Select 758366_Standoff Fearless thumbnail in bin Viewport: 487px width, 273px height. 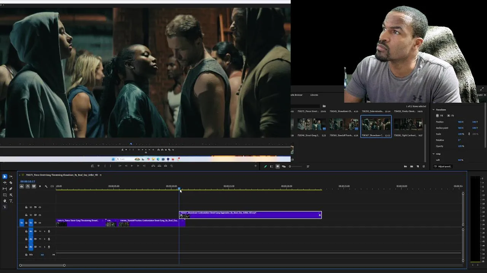point(344,125)
